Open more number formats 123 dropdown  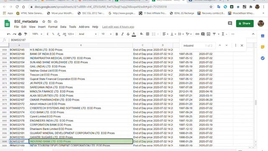(x=71, y=34)
